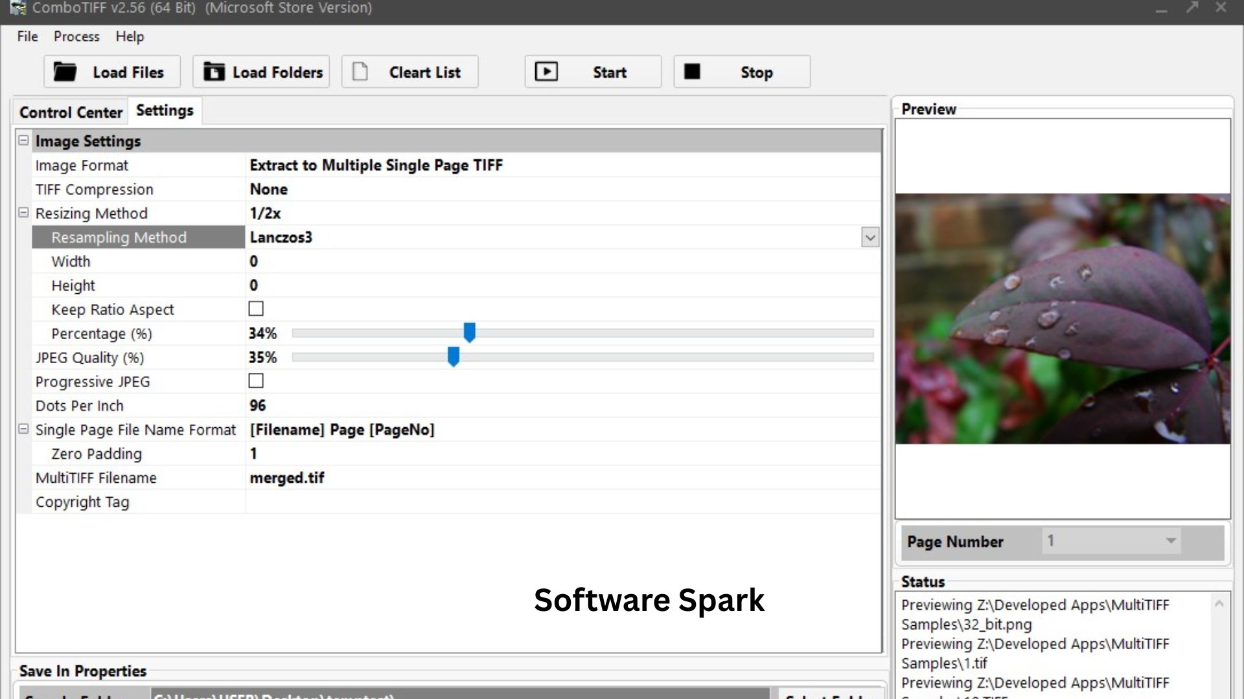Click the Width value field
Screen dimensions: 1244x699
(x=562, y=261)
